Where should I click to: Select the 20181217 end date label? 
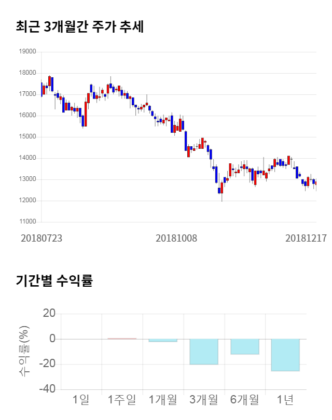coord(306,238)
